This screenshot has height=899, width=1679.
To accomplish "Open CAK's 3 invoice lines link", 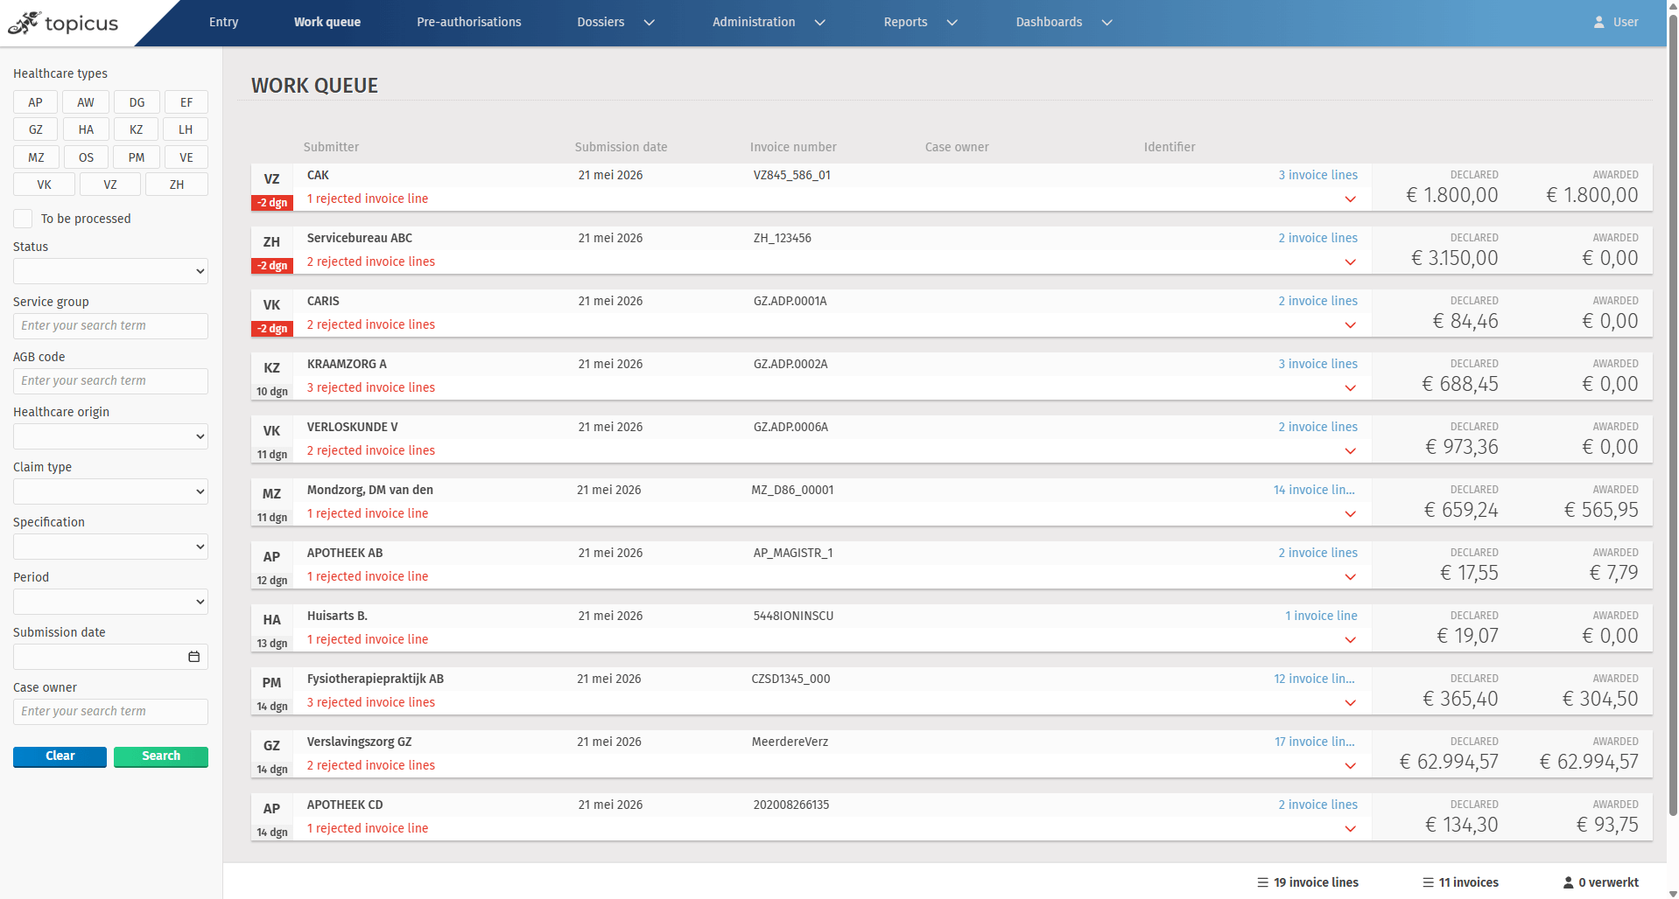I will click(x=1317, y=175).
